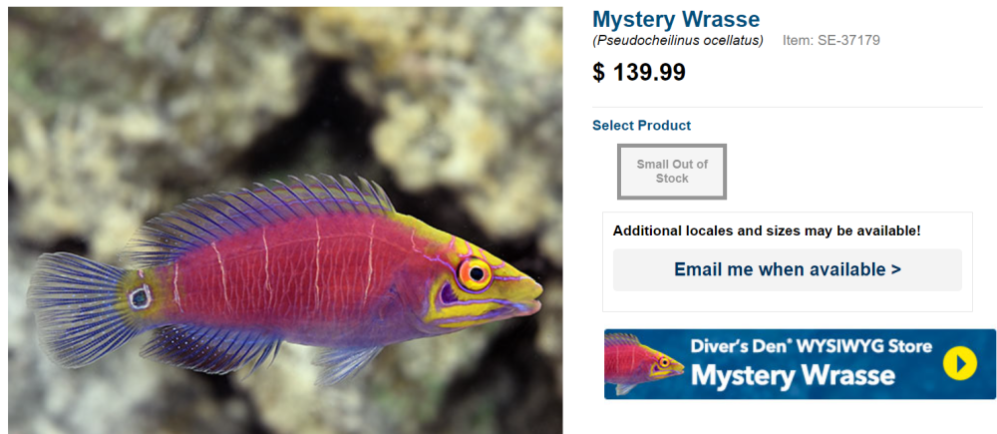This screenshot has height=434, width=997.
Task: Click the Diver's Den WYSIWYG Store banner text
Action: pos(812,347)
